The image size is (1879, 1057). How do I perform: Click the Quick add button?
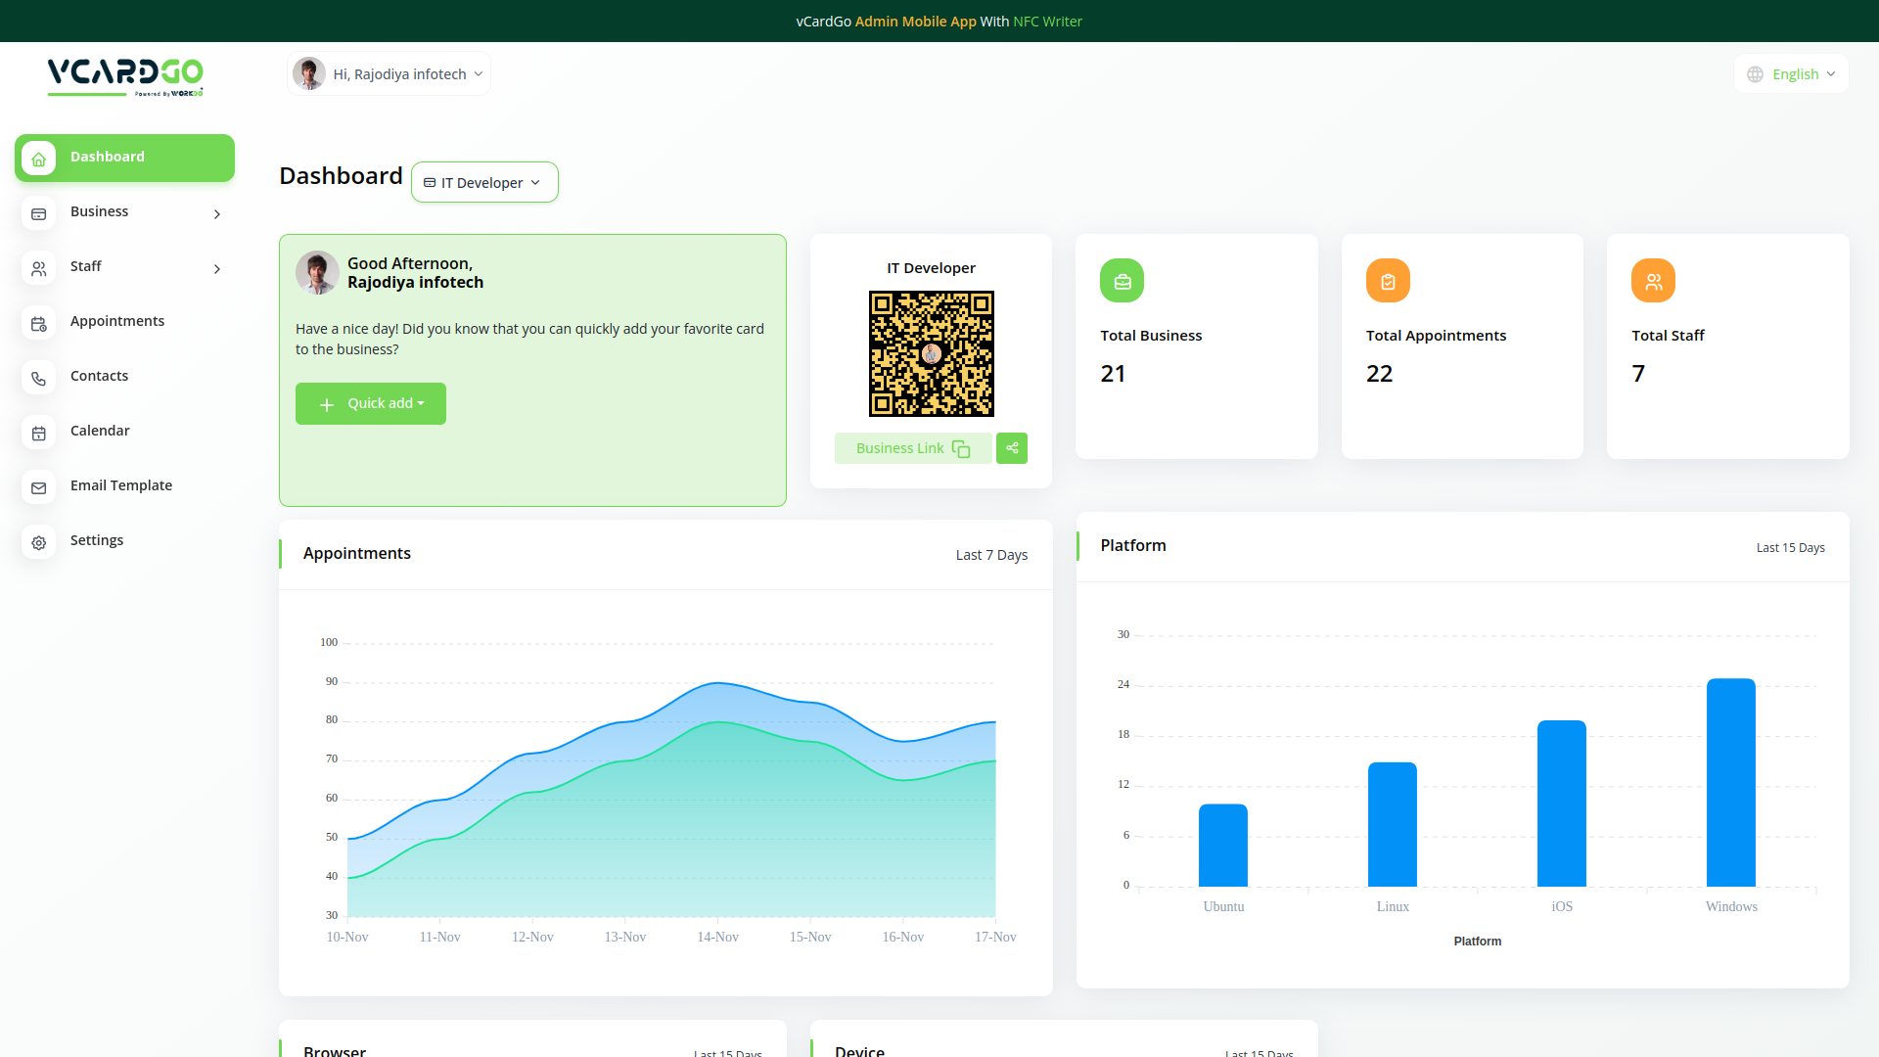[x=371, y=404]
